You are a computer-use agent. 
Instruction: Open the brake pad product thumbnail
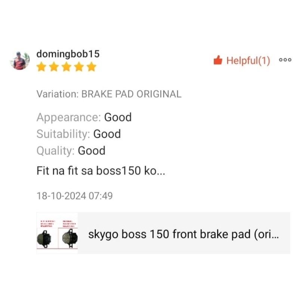pos(57,233)
